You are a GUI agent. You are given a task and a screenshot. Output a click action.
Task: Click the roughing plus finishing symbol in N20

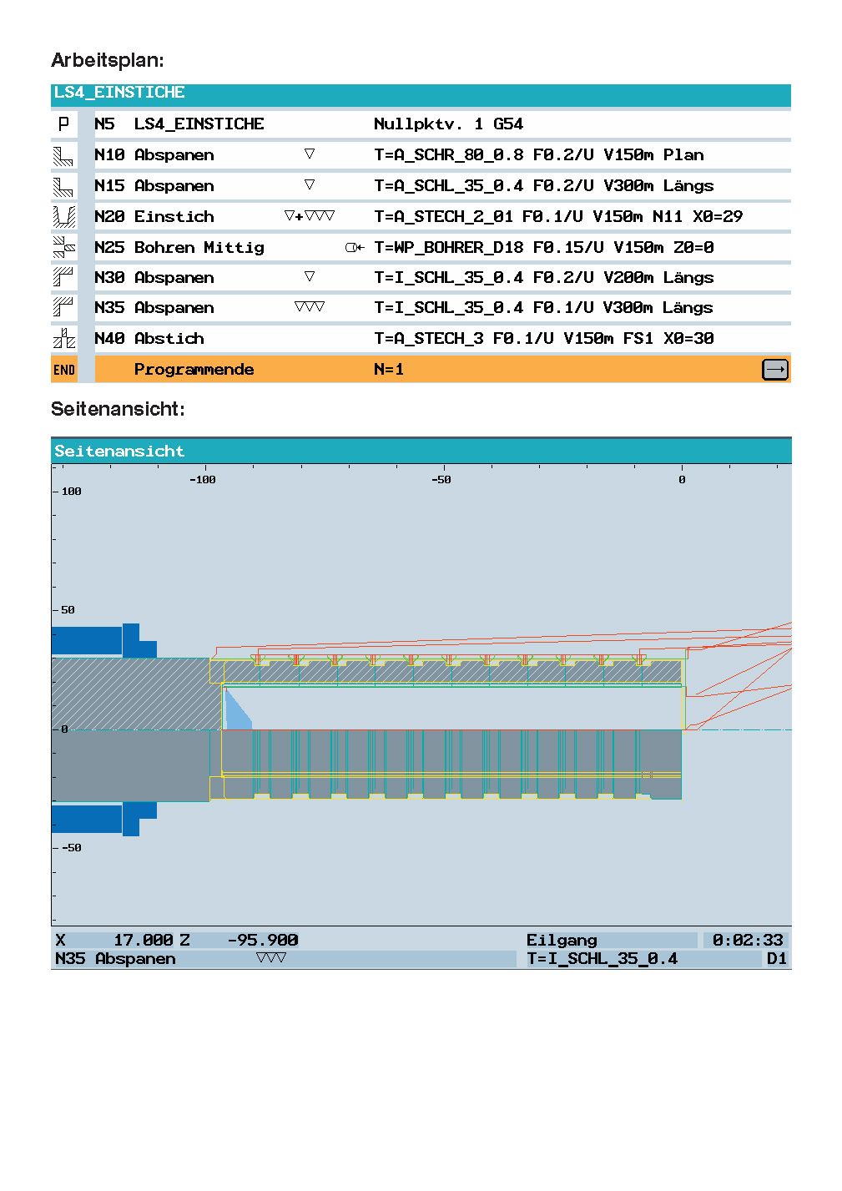click(310, 216)
